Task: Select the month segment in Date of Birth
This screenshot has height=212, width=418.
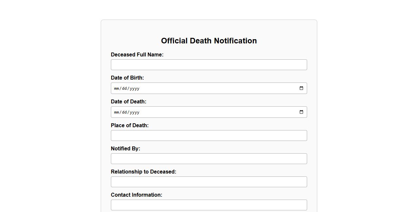Action: point(117,88)
